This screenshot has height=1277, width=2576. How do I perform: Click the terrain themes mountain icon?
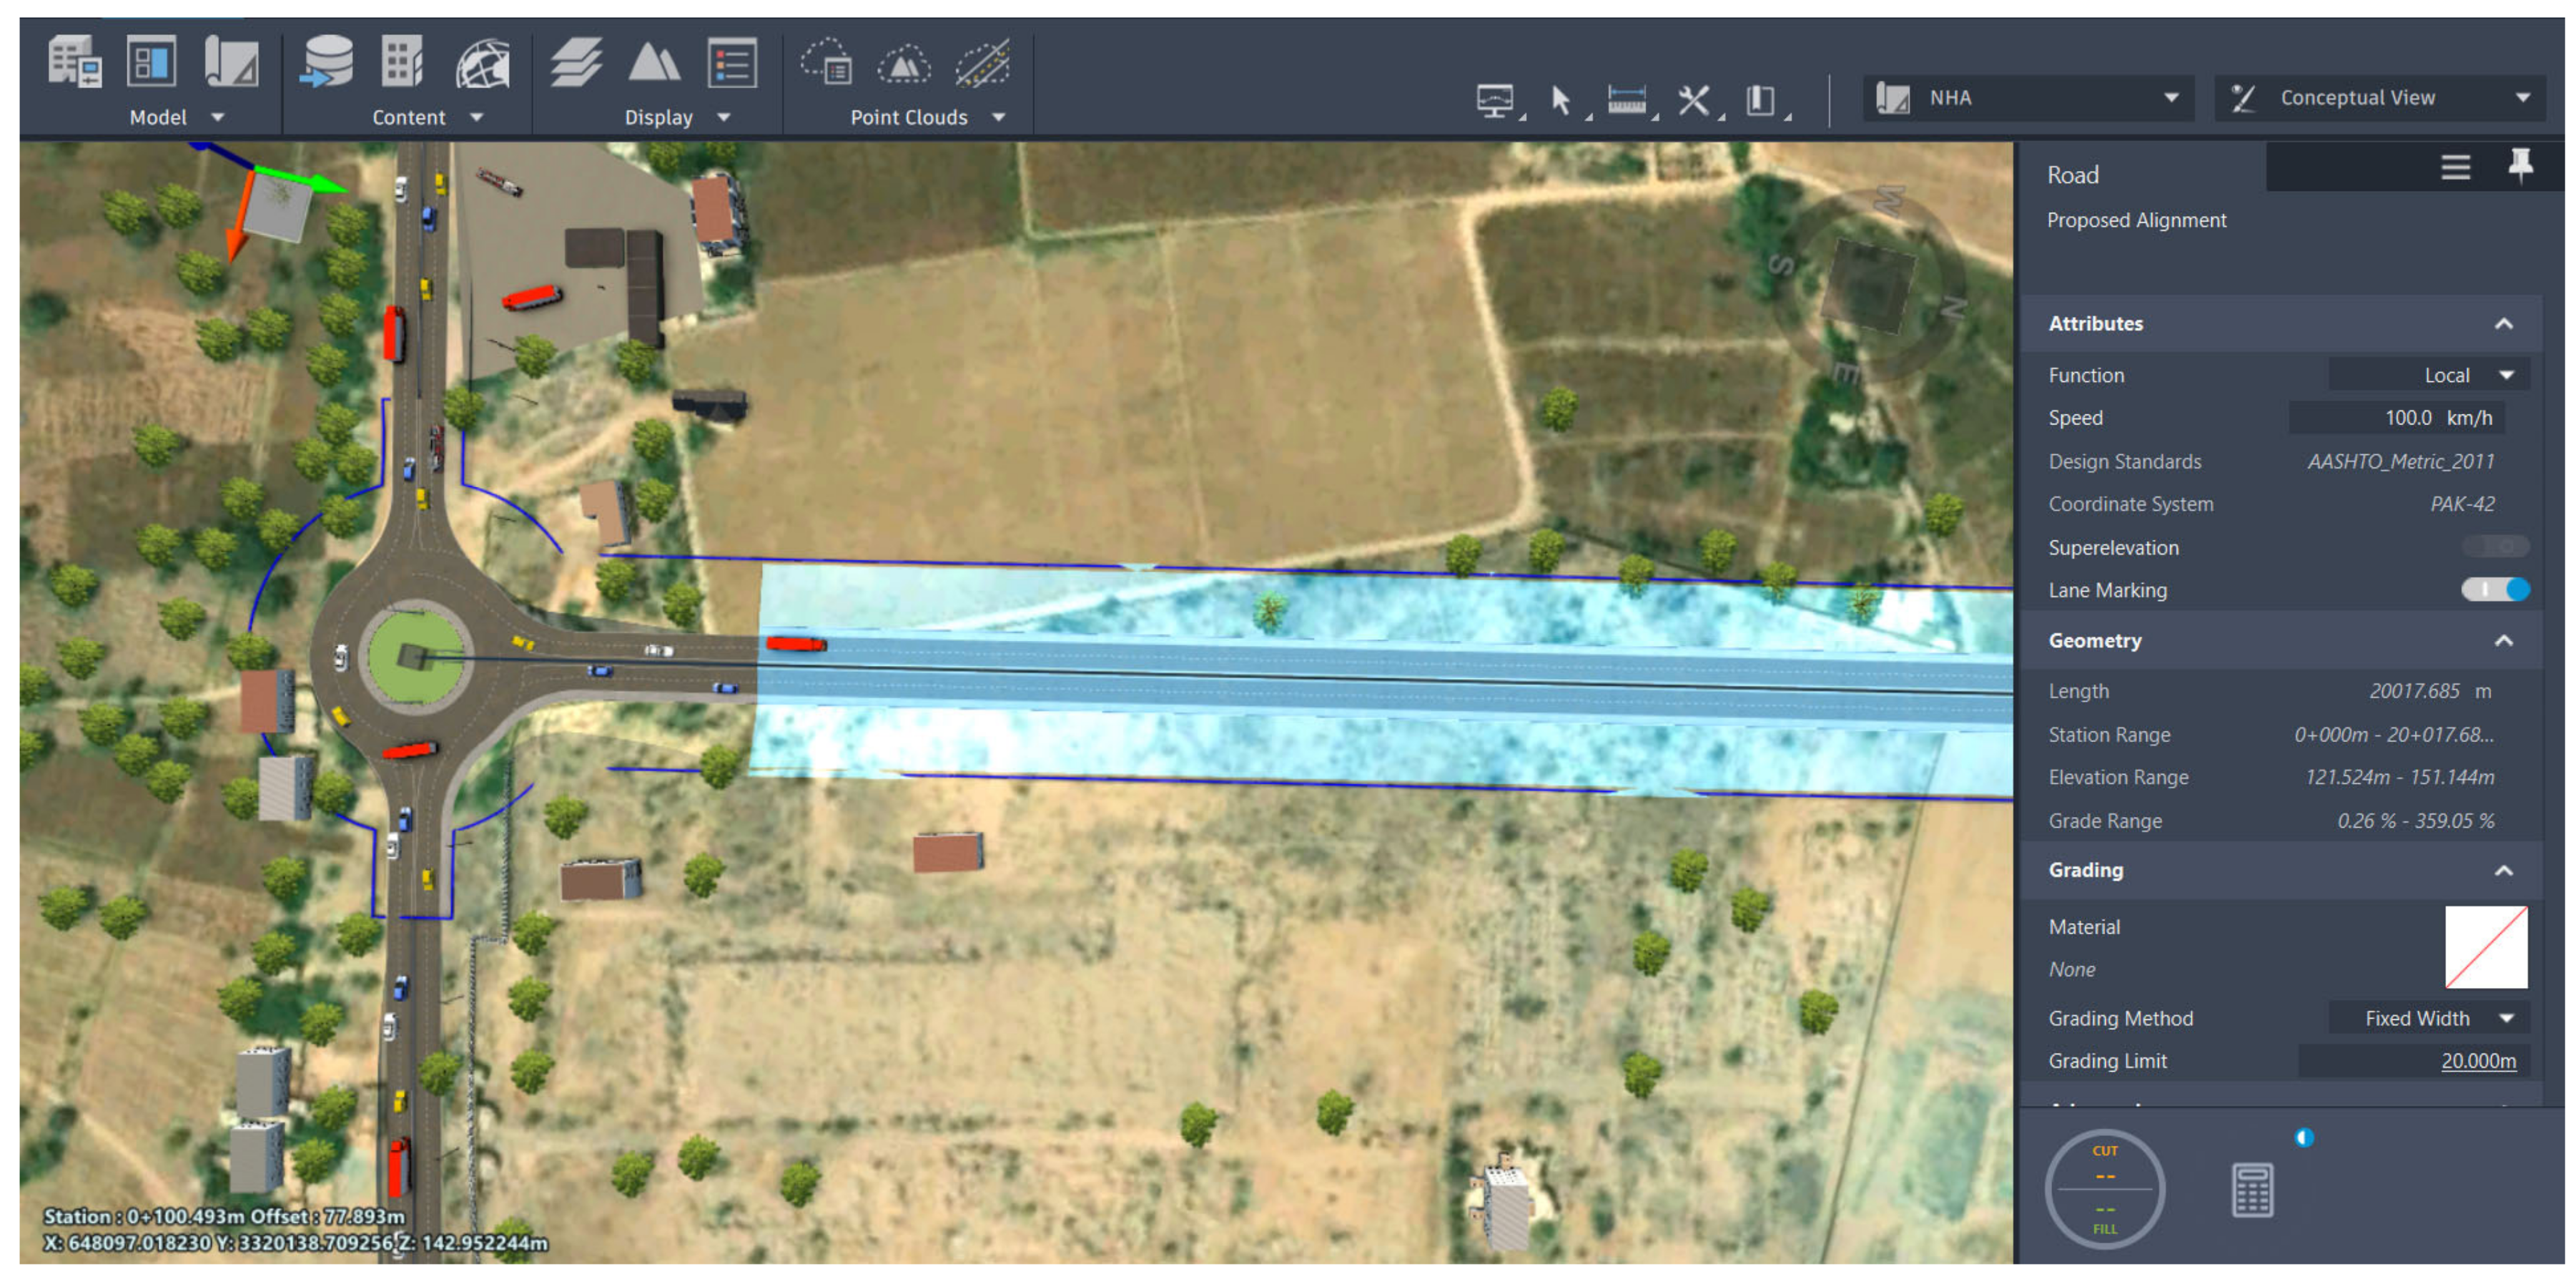tap(654, 63)
